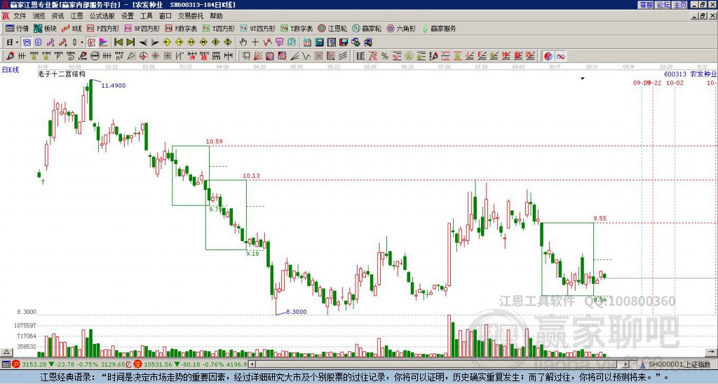Open the 六角形 hexagon tool
The height and width of the screenshot is (384, 718).
tap(402, 28)
